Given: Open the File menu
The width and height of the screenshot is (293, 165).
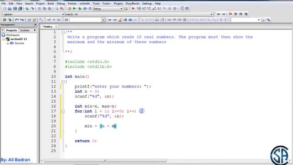Looking at the screenshot, I should (4, 3).
